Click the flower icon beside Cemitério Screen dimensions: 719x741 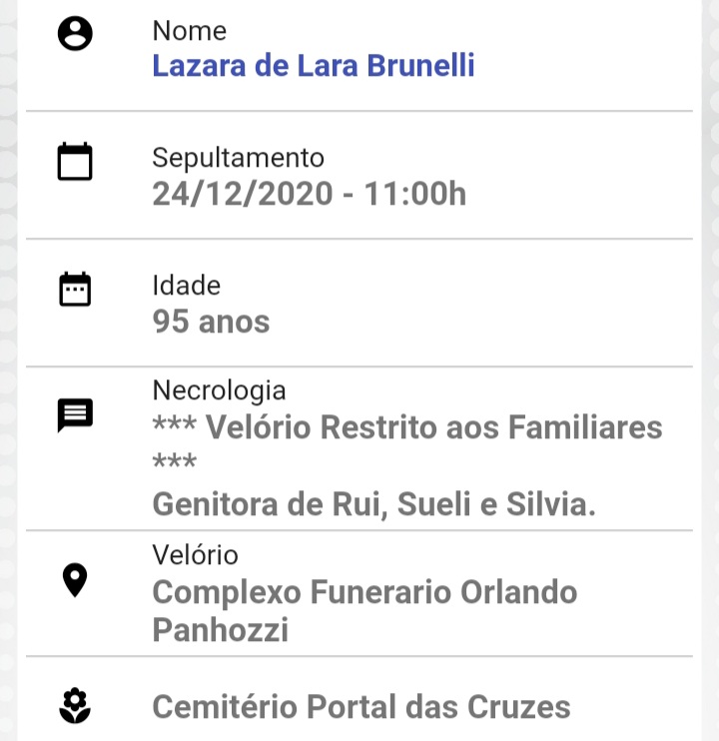click(x=75, y=707)
